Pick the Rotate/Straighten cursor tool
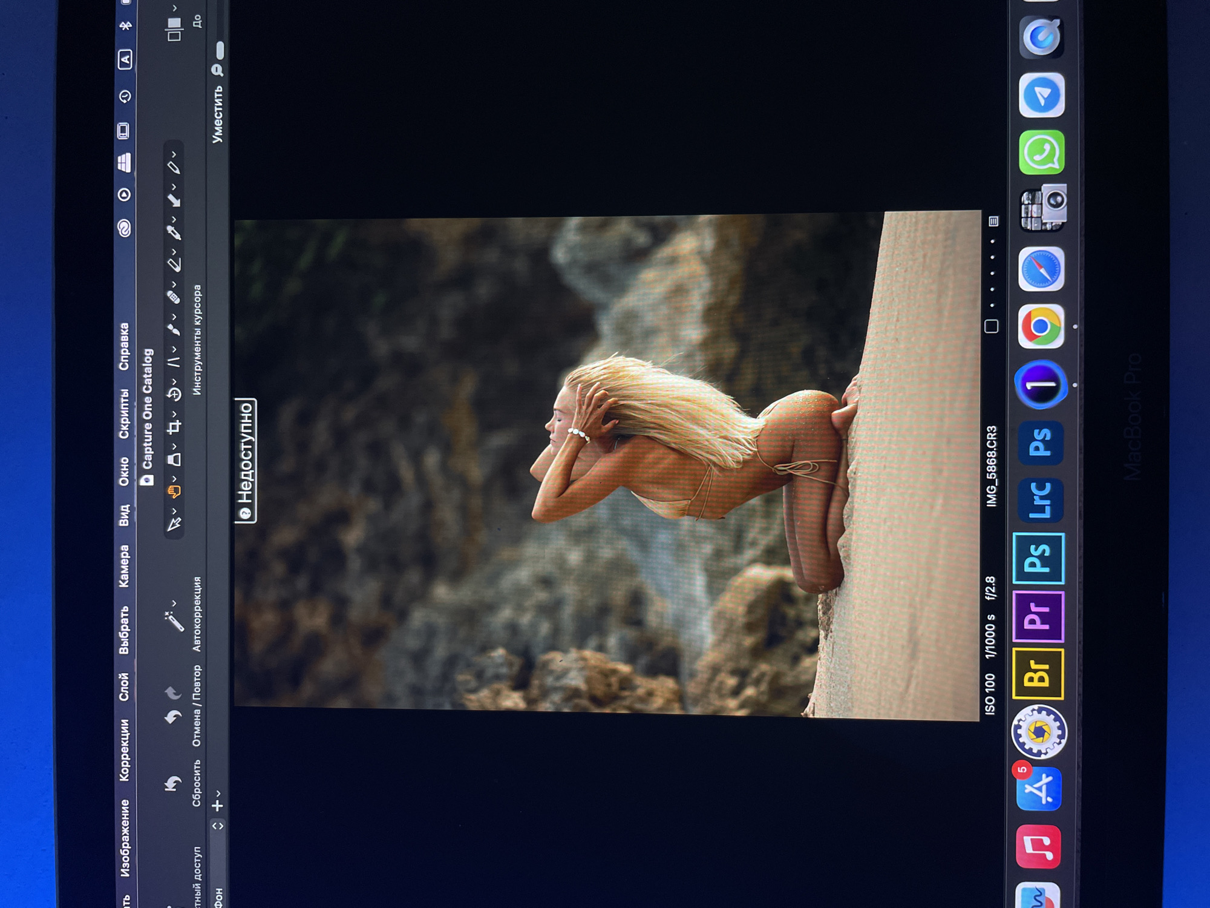 tap(174, 395)
